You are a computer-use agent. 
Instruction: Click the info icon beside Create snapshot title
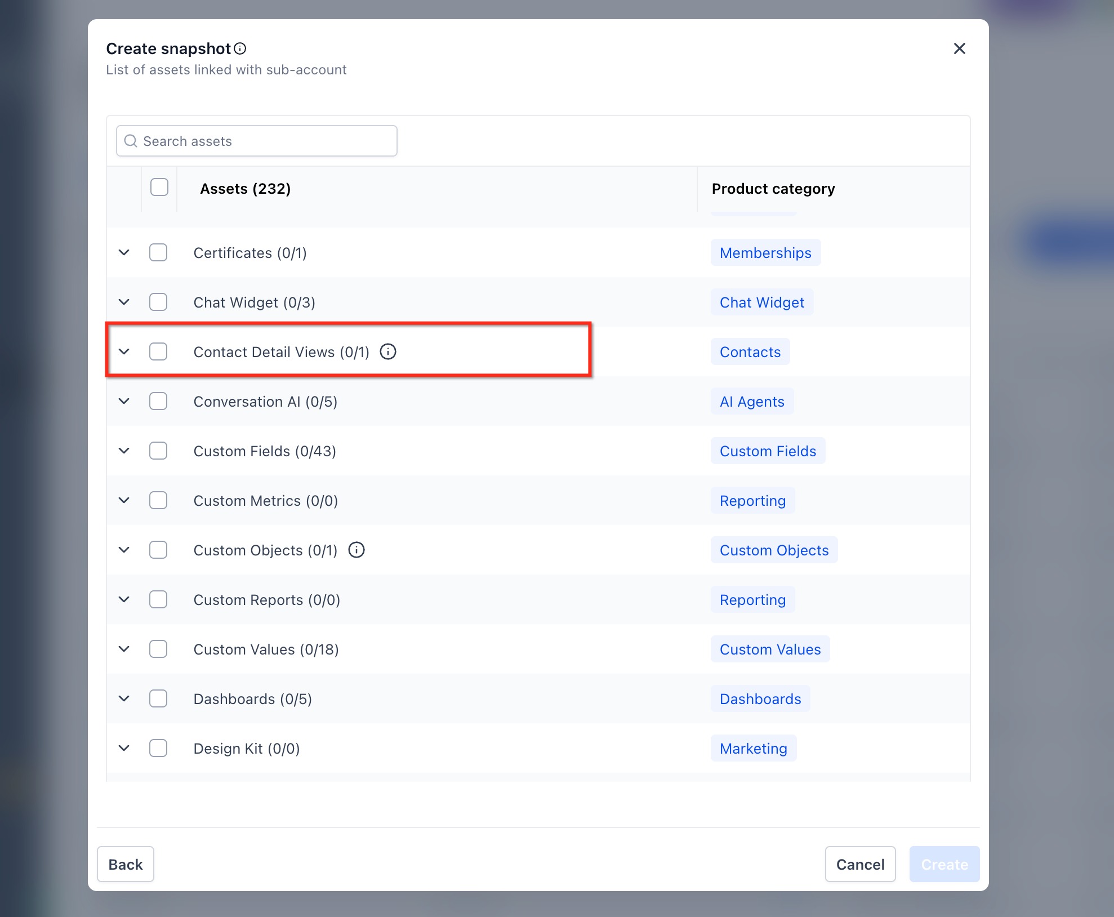tap(240, 48)
